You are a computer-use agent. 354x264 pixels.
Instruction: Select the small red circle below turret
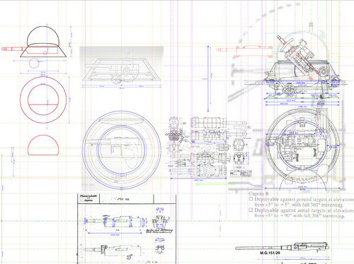(34, 63)
